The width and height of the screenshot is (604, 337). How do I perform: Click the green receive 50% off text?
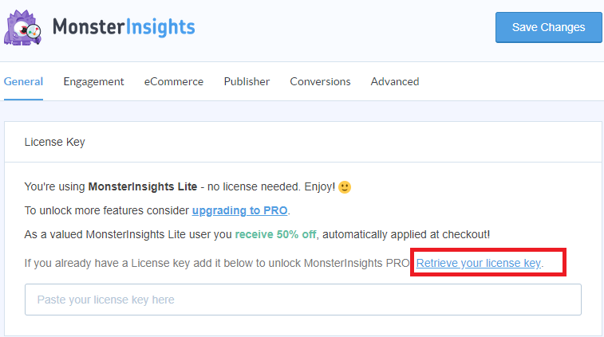point(277,234)
